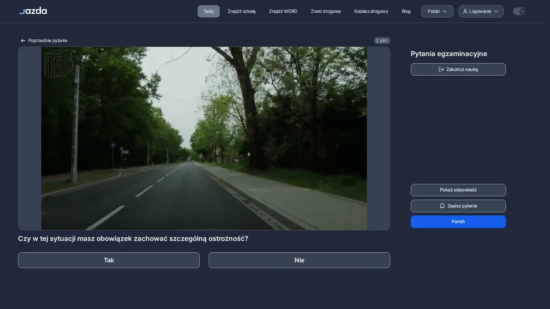550x309 pixels.
Task: Click the exit icon in Zakończ naukę
Action: [441, 70]
